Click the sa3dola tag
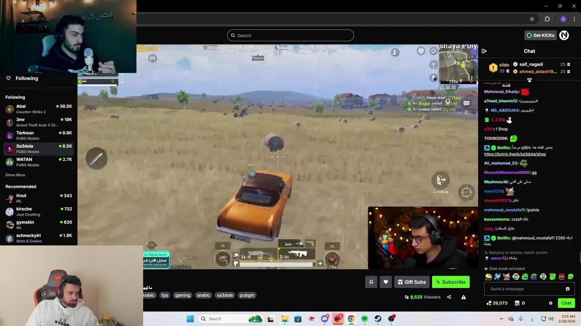 pos(225,295)
